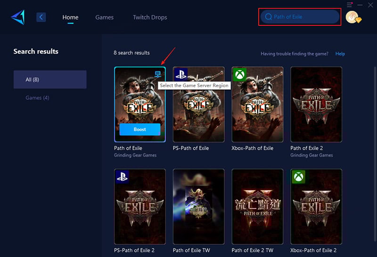Click the 'Path of Exile 2 TW' title text

pos(253,250)
